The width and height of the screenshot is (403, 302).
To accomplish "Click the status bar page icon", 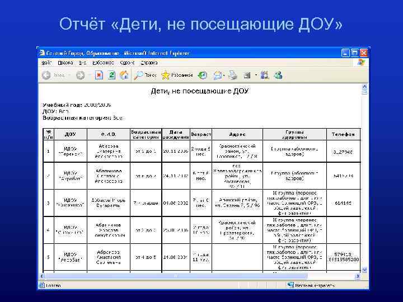I will [x=41, y=285].
